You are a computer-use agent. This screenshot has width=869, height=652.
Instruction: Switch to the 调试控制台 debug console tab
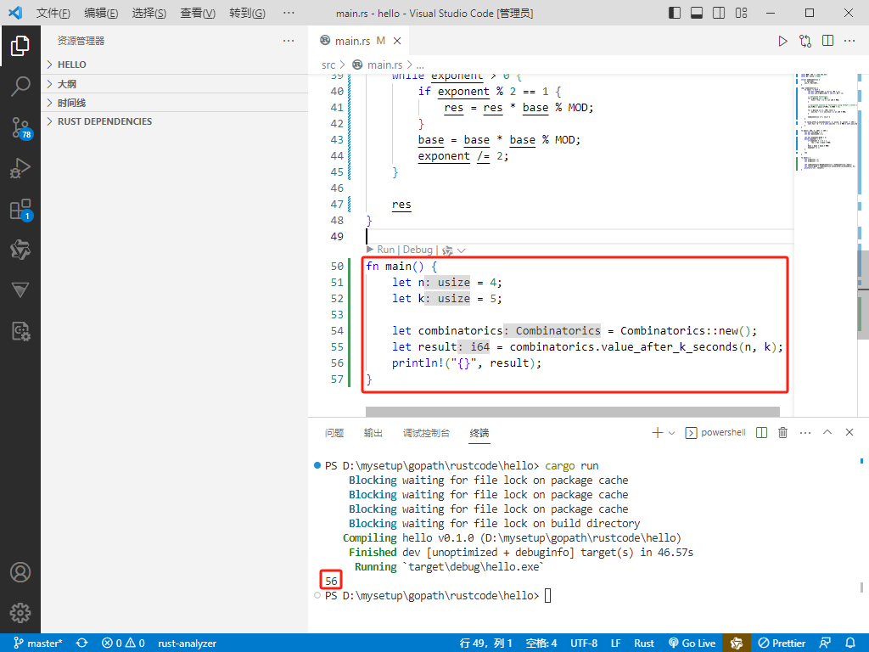pos(426,433)
